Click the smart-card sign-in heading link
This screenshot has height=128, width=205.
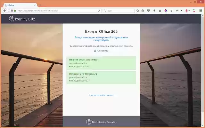pyautogui.click(x=101, y=39)
